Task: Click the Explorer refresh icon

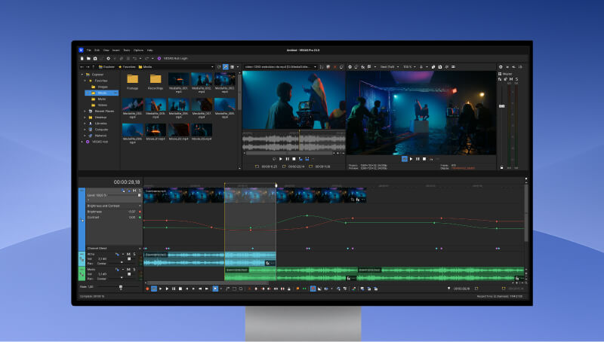Action: [219, 67]
